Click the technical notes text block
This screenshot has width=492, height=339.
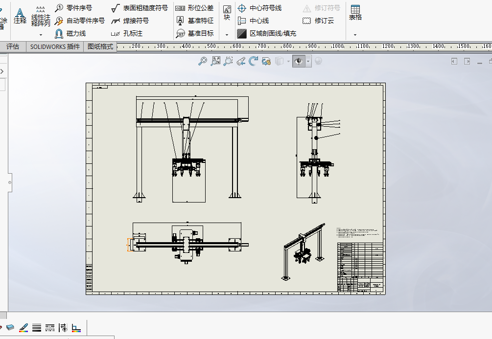(358, 232)
